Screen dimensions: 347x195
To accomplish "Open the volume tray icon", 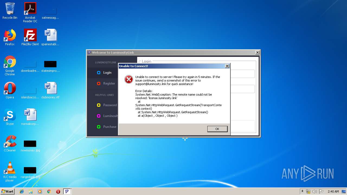I will [x=315, y=191].
